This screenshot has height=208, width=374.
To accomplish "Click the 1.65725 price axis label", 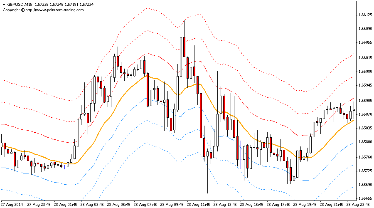I will [364, 171].
